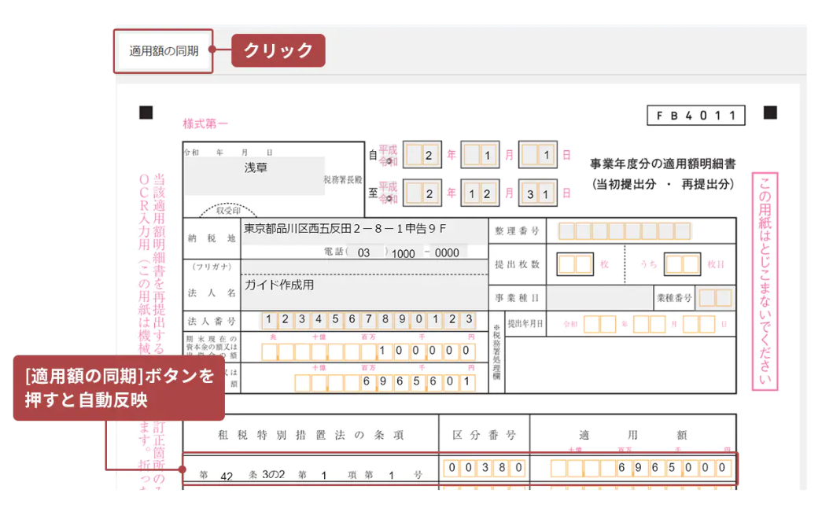822x508 pixels.
Task: Click the article number field showing 42
Action: tap(227, 476)
